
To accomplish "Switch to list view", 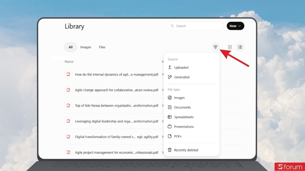I will pyautogui.click(x=240, y=47).
